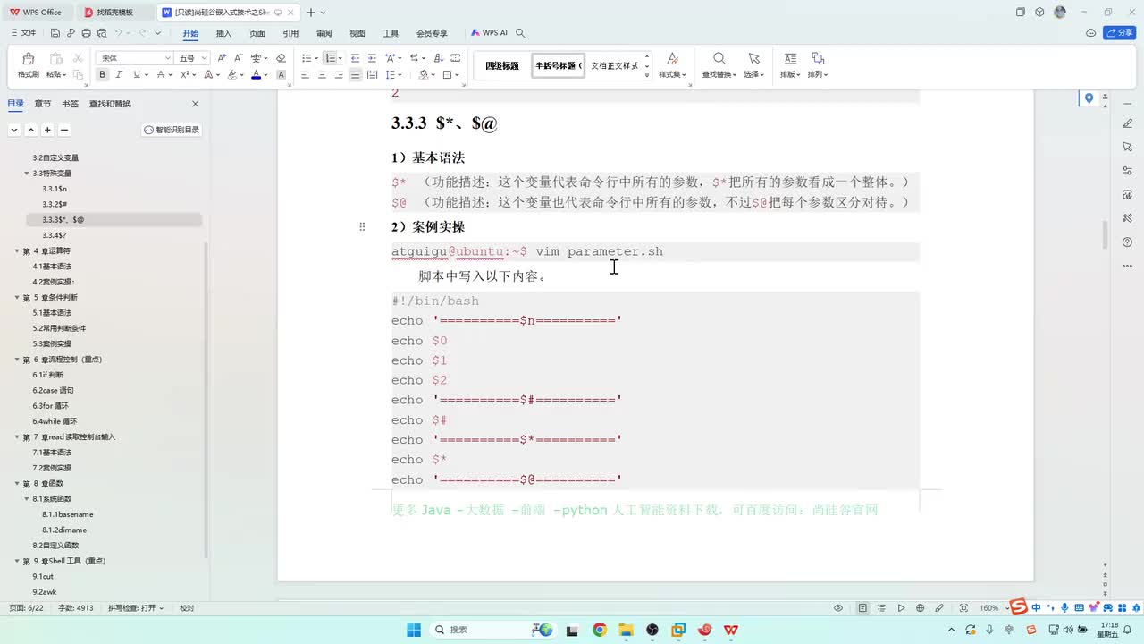Image resolution: width=1144 pixels, height=644 pixels.
Task: Click the Format Painter (格式刷) icon
Action: click(28, 59)
